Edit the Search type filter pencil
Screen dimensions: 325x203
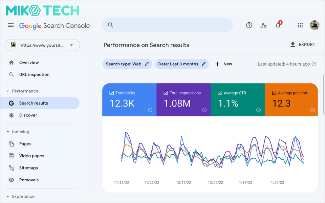click(147, 64)
